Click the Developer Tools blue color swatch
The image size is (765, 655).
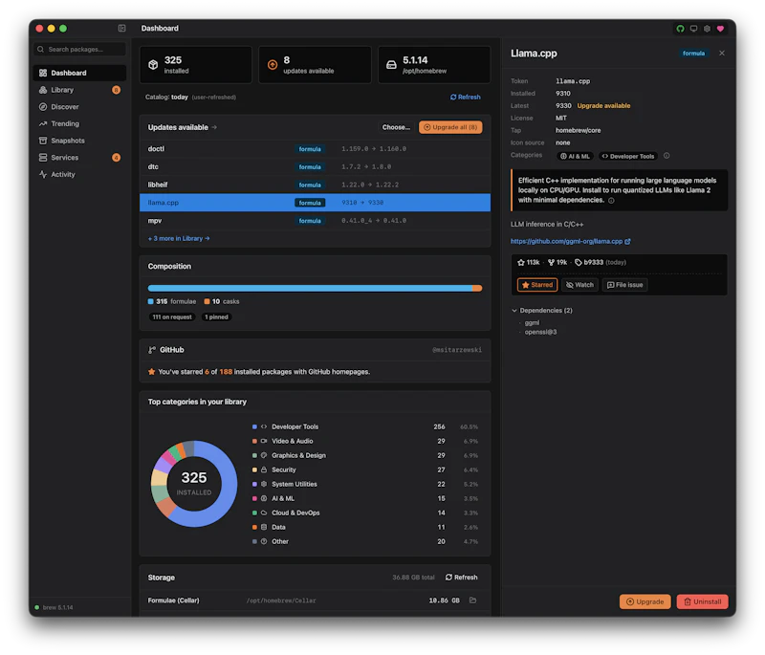pos(254,426)
